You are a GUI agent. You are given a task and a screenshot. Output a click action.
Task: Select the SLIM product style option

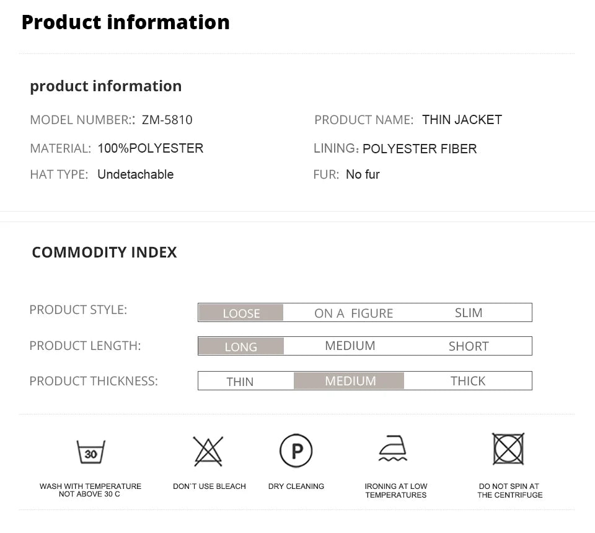[468, 313]
